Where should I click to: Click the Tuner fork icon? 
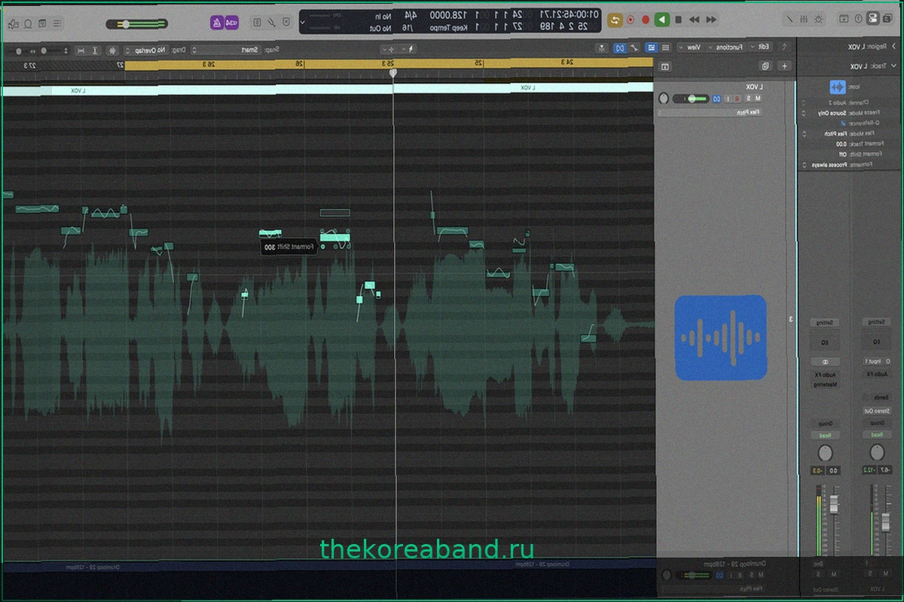click(271, 23)
